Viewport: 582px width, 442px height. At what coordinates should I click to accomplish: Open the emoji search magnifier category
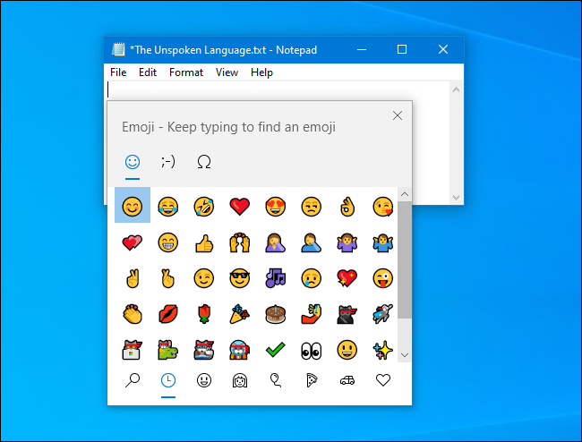tap(133, 380)
